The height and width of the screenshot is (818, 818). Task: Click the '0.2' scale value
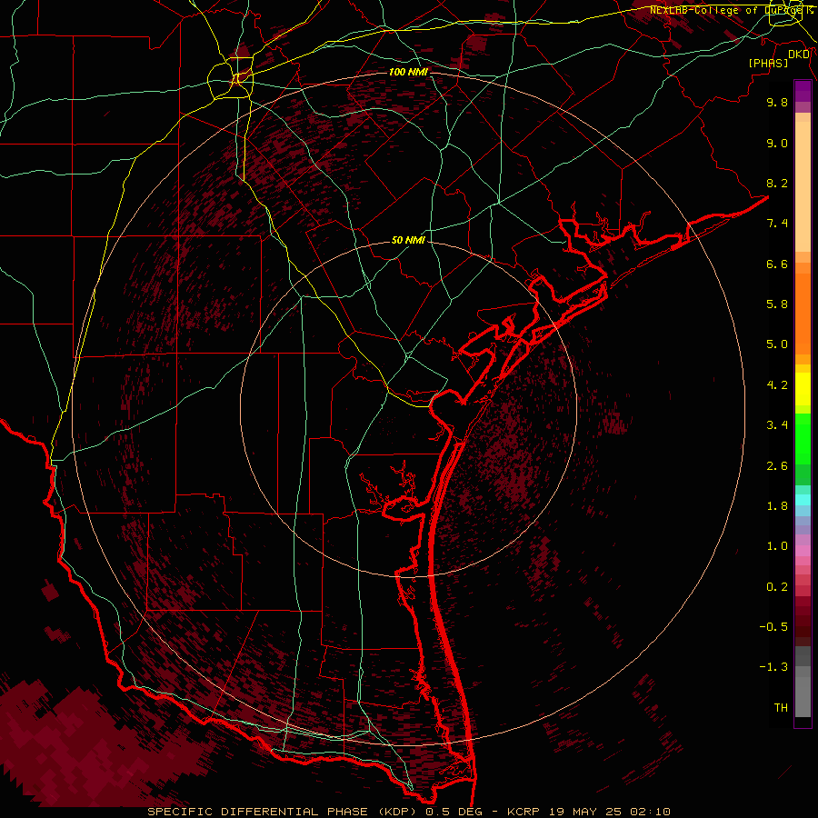click(x=777, y=587)
